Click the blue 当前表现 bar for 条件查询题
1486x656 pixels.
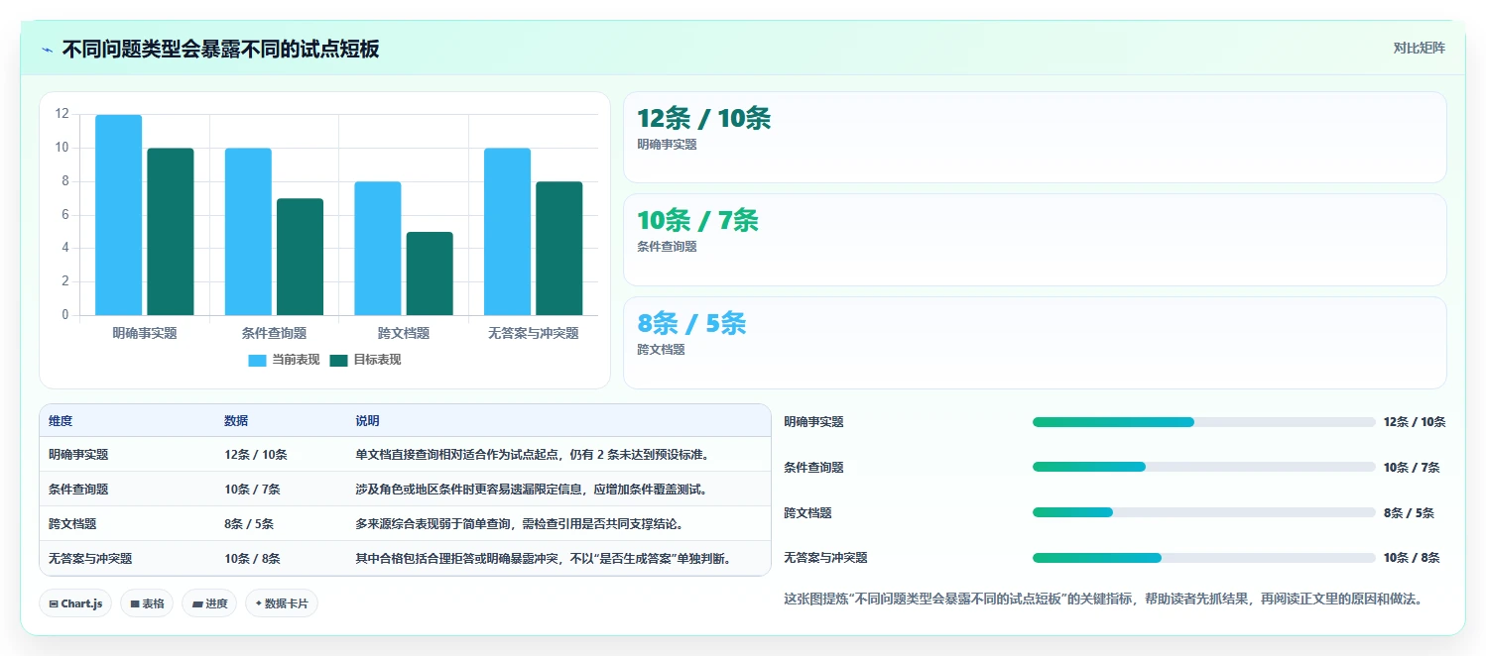pos(248,232)
